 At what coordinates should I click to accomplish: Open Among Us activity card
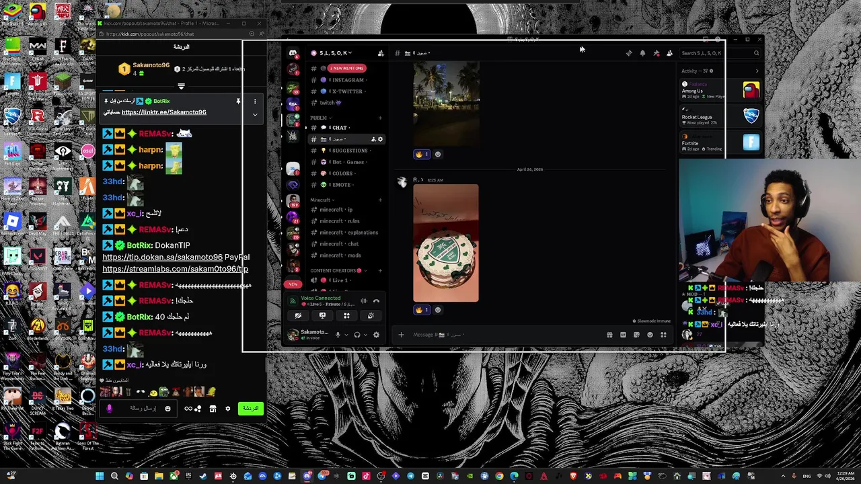coord(720,90)
